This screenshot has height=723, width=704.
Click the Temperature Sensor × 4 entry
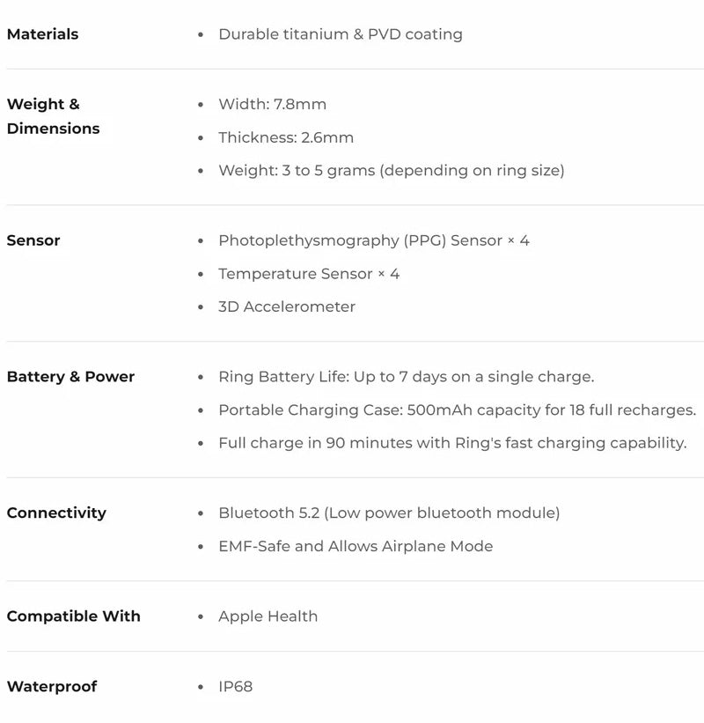[308, 274]
